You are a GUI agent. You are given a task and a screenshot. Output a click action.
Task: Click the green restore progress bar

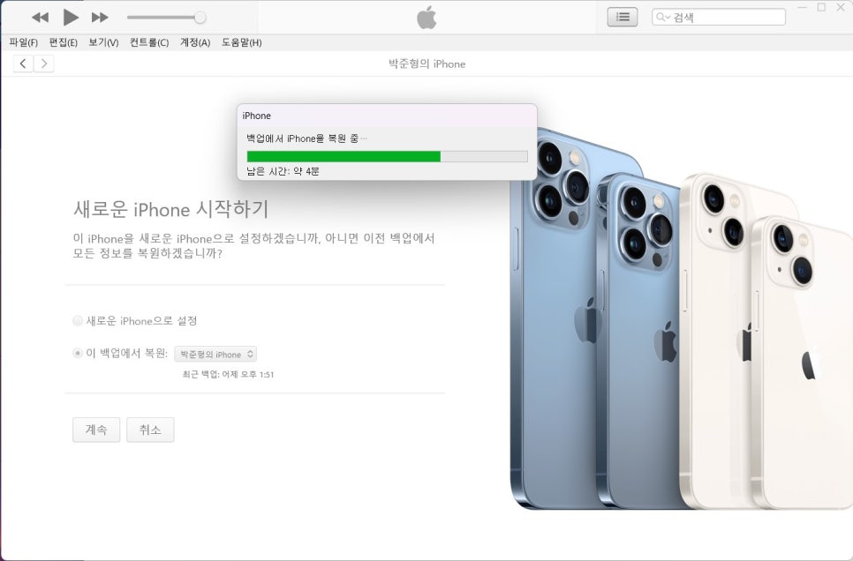click(343, 156)
